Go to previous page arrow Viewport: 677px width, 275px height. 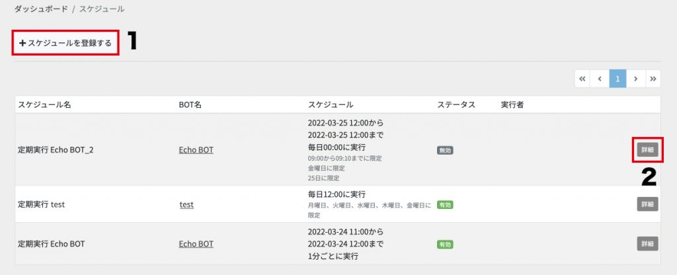(600, 79)
